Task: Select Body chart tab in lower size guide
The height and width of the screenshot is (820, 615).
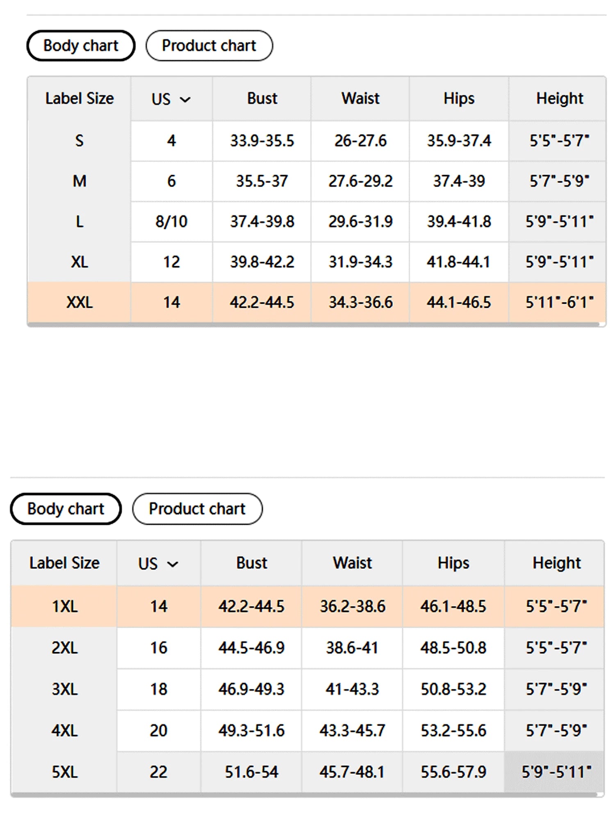Action: [x=66, y=509]
